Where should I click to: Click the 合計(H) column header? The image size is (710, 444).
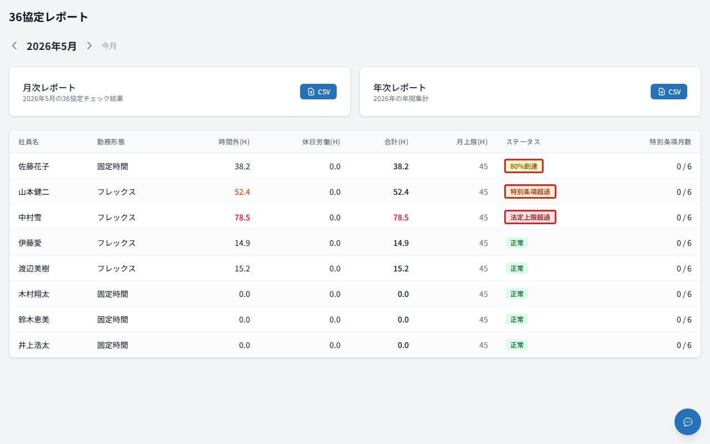(397, 142)
